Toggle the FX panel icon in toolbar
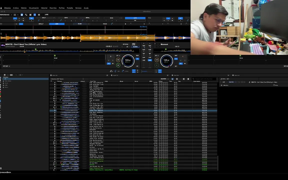This screenshot has width=288, height=180. (22, 15)
